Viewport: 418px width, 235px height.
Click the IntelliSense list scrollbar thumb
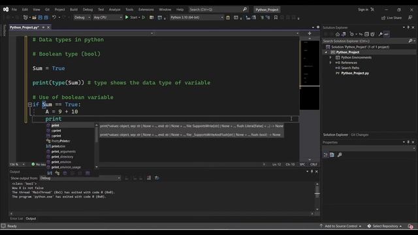(97, 135)
